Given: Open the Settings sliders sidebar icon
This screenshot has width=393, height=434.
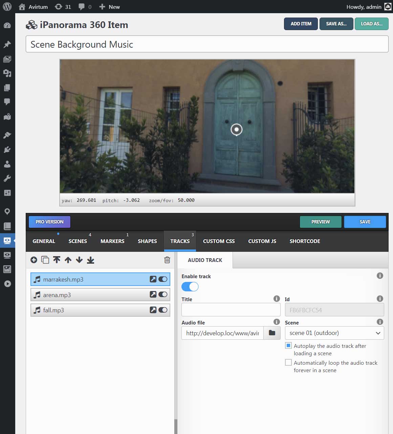Looking at the screenshot, I should 7,193.
